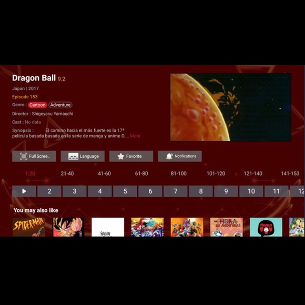Expand synopsis with the More link
The width and height of the screenshot is (305, 305).
135,136
